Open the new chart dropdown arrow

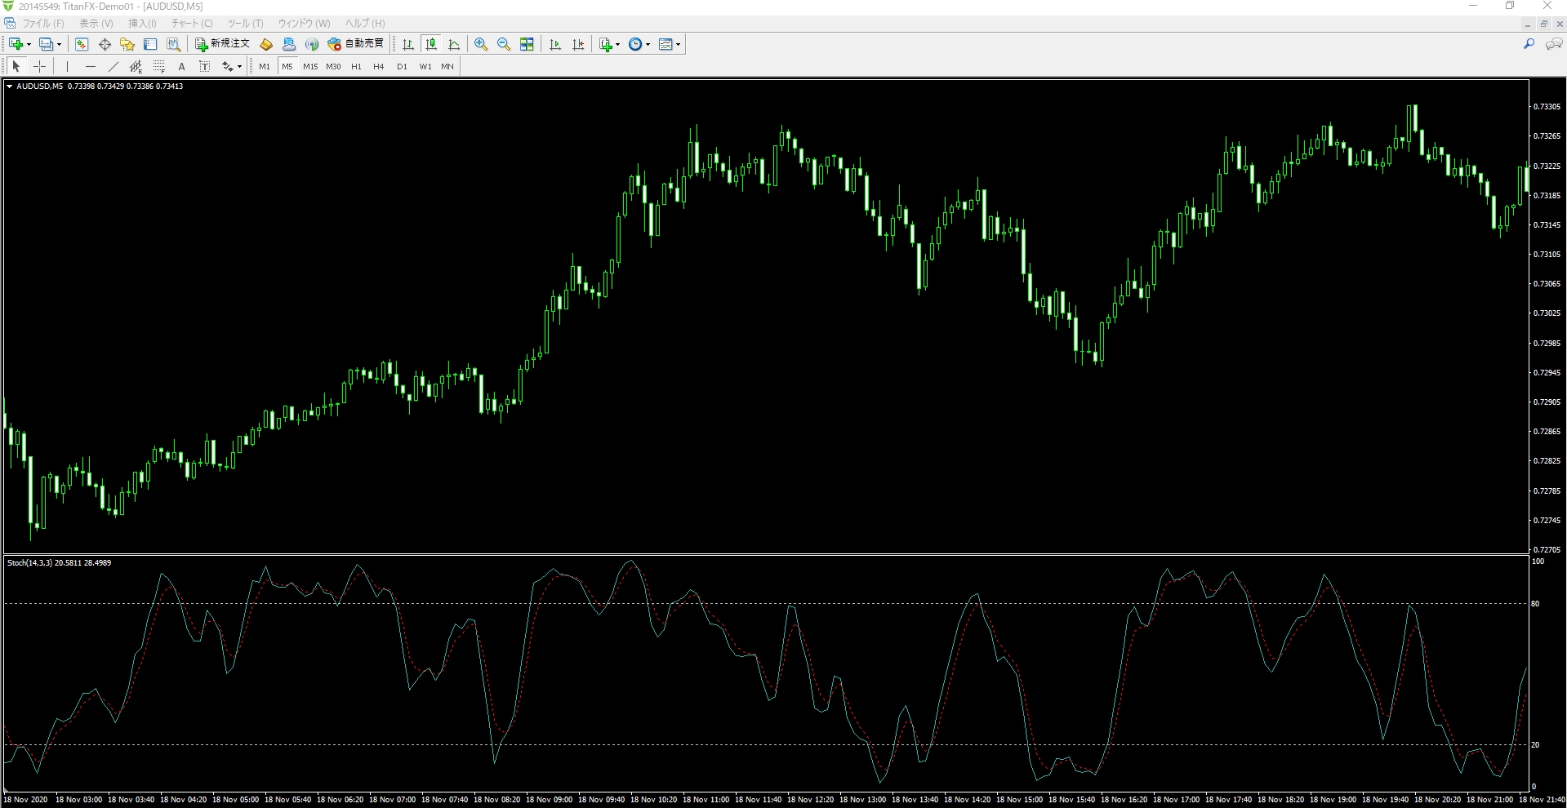tap(29, 45)
